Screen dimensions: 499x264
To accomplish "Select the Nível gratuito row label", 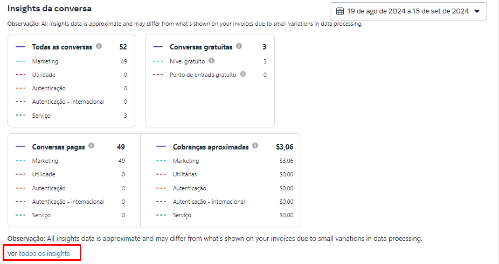I will 187,61.
